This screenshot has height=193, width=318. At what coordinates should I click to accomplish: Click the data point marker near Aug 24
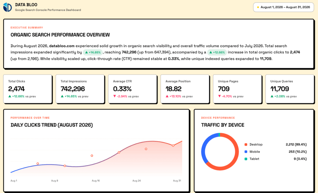[146, 149]
